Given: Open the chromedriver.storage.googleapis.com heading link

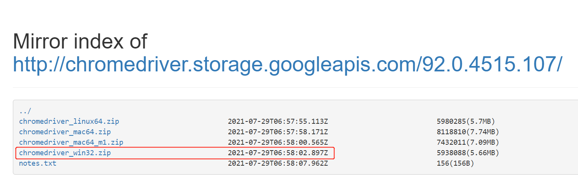Looking at the screenshot, I should click(x=288, y=65).
